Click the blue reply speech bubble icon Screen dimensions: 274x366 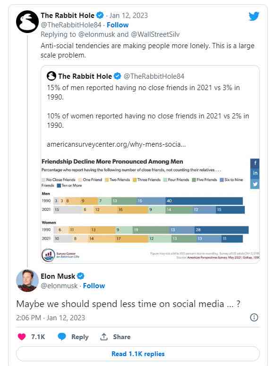pyautogui.click(x=62, y=337)
